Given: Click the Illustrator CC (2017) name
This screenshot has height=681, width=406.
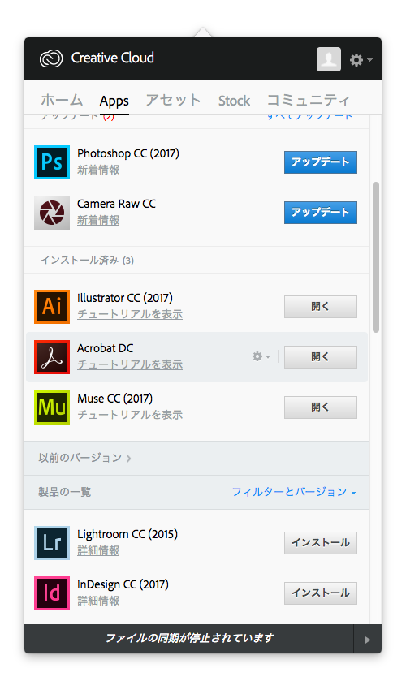Looking at the screenshot, I should [125, 298].
